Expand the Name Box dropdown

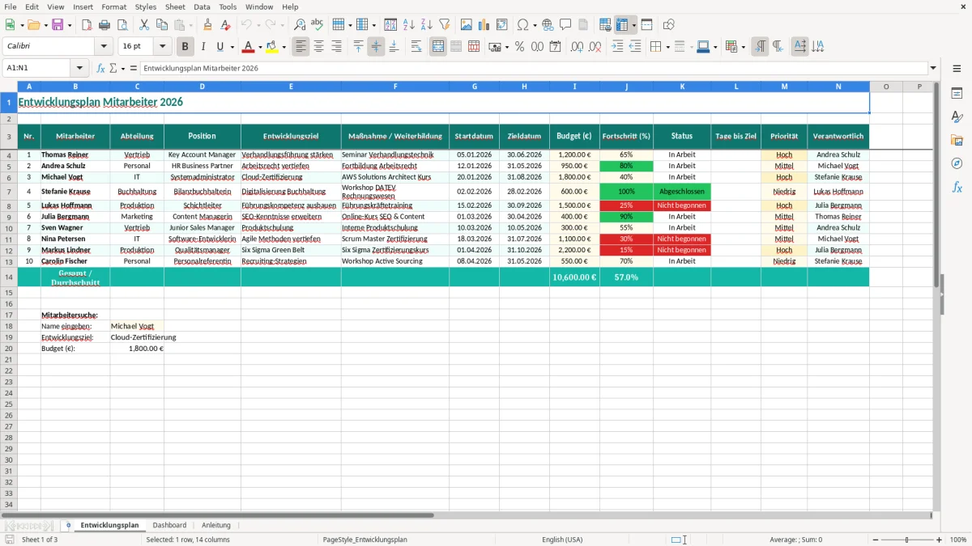[79, 69]
